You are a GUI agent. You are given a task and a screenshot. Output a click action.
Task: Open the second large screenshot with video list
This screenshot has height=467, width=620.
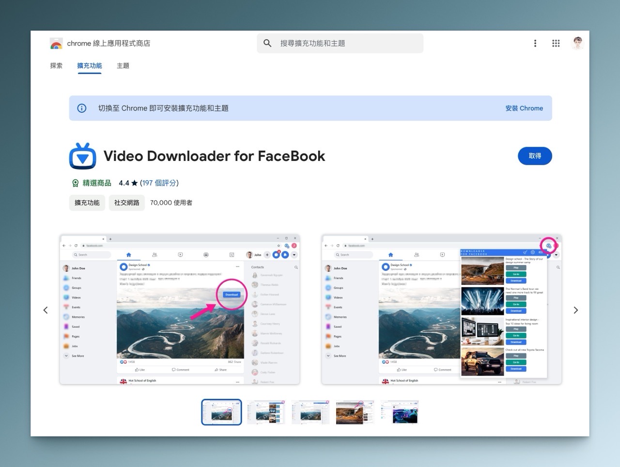tap(441, 310)
